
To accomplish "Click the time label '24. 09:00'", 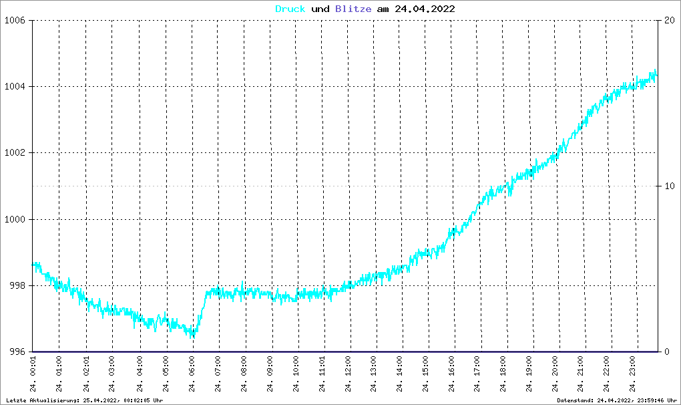I will coord(270,374).
